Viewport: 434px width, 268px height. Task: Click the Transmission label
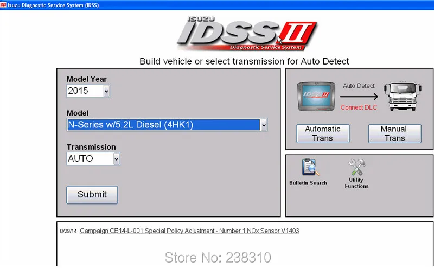pos(91,147)
